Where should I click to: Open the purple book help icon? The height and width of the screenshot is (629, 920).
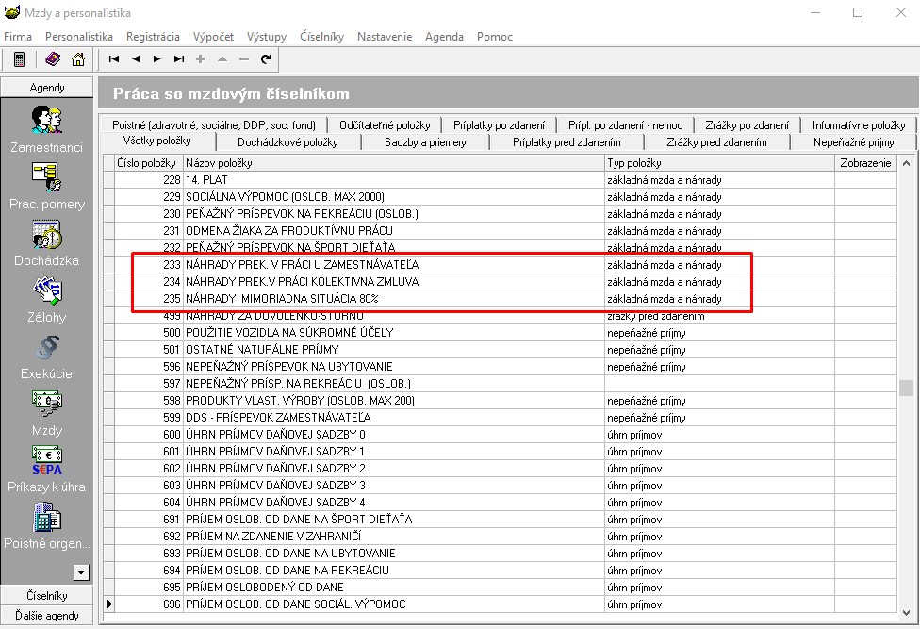(53, 59)
